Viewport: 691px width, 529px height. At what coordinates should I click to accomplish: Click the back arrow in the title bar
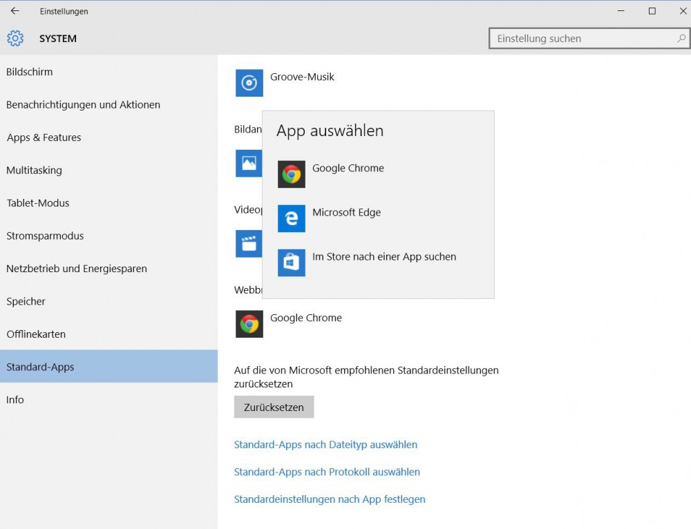(15, 11)
